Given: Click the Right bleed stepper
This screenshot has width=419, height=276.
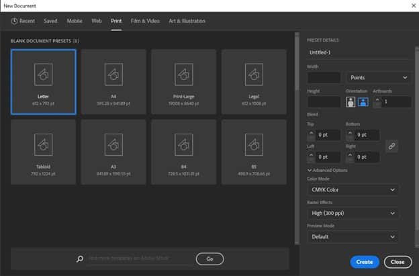Looking at the screenshot, I should click(350, 157).
